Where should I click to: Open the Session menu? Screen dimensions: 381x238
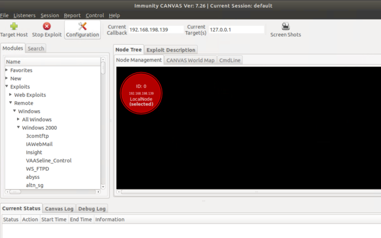pos(50,15)
